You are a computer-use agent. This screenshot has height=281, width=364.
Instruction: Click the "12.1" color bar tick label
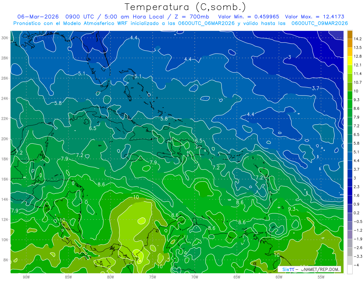358,65
